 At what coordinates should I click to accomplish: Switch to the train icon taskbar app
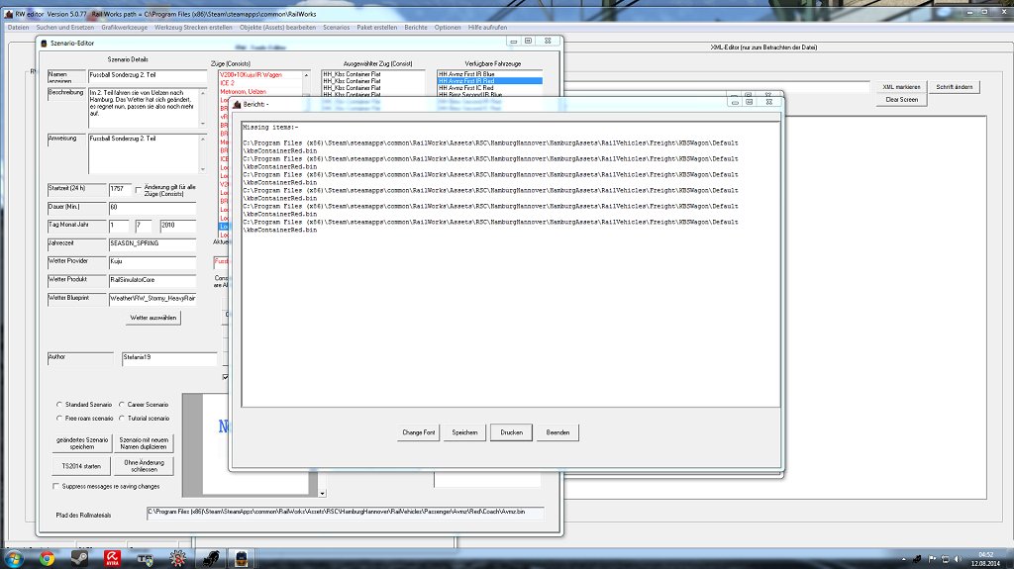[242, 558]
